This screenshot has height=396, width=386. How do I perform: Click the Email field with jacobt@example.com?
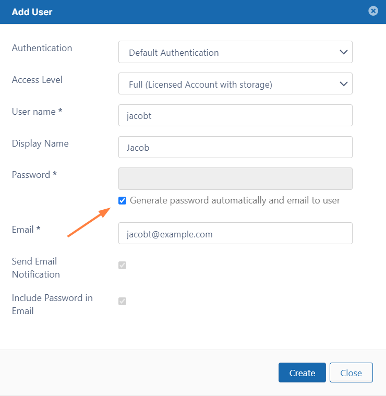(235, 234)
